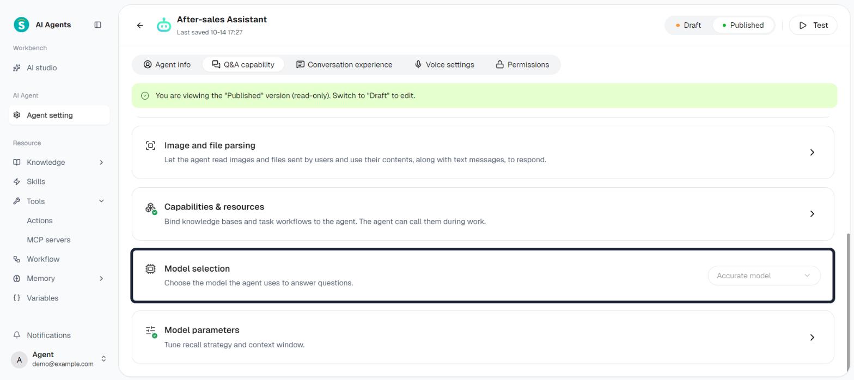Image resolution: width=854 pixels, height=380 pixels.
Task: Switch to the Published version
Action: click(743, 25)
